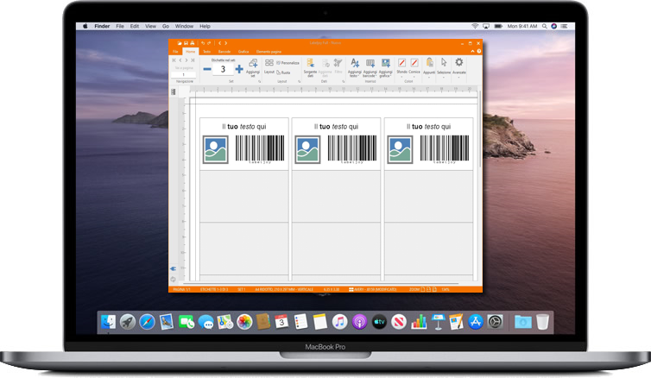
Task: Select the third label's text 'Il tuo testo qui'
Action: click(x=428, y=127)
